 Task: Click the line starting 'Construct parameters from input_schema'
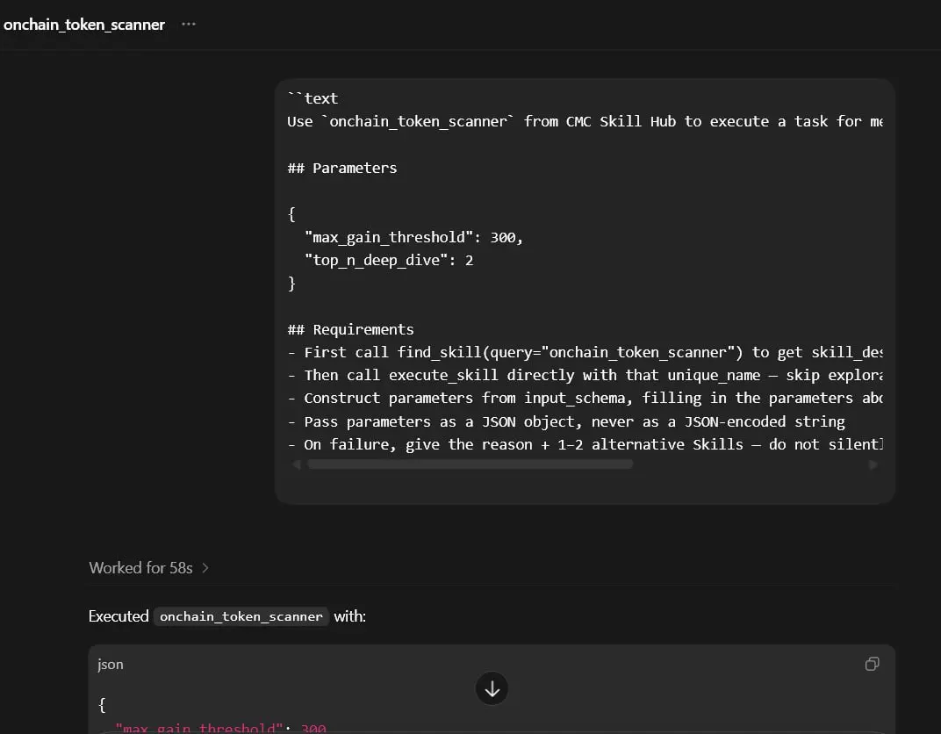[585, 398]
